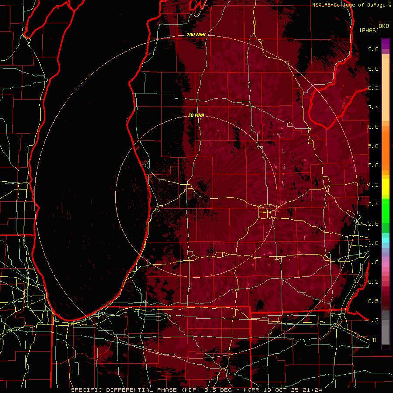Image resolution: width=393 pixels, height=393 pixels.
Task: Click the 9.8 value on color scale
Action: [373, 49]
